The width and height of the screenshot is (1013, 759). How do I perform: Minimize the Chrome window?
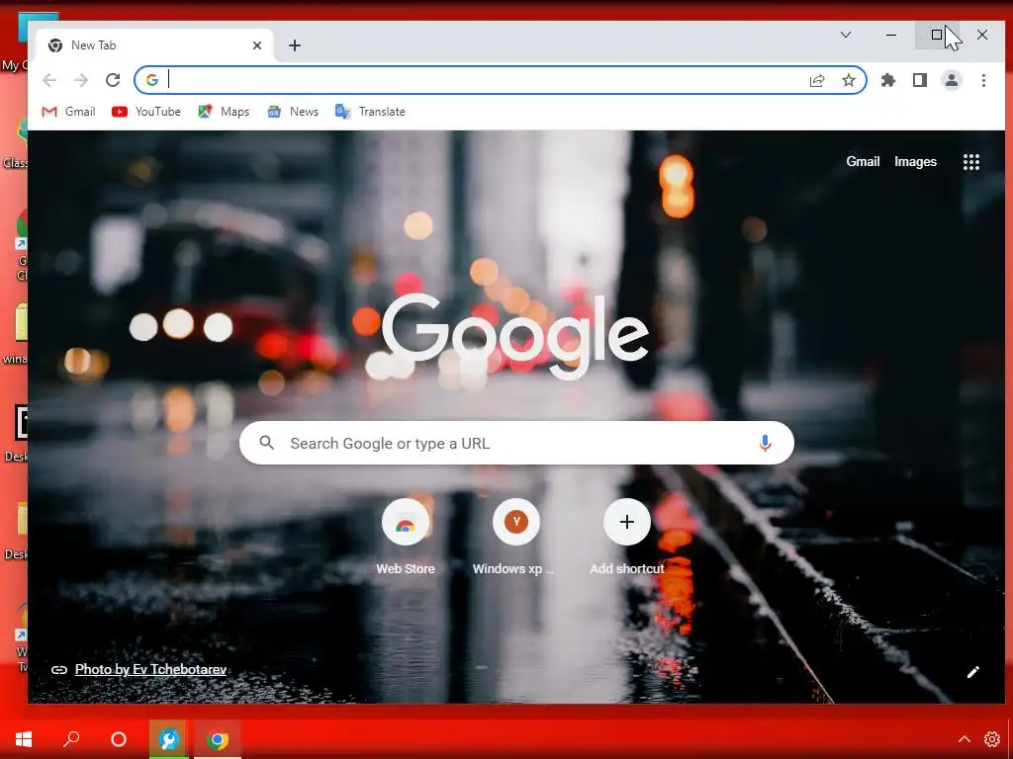(x=891, y=35)
